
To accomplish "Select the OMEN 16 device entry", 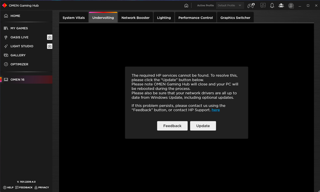I will 26,79.
